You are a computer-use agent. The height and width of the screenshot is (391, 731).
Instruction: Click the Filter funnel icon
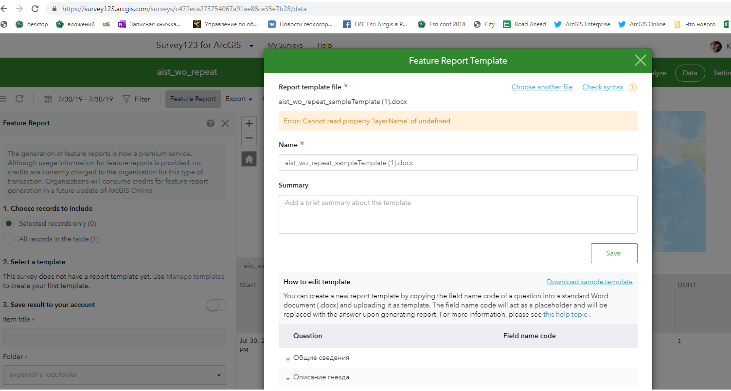click(126, 99)
